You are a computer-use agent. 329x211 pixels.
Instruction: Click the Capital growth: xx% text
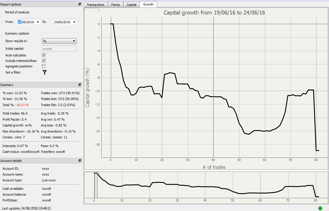[17, 125]
